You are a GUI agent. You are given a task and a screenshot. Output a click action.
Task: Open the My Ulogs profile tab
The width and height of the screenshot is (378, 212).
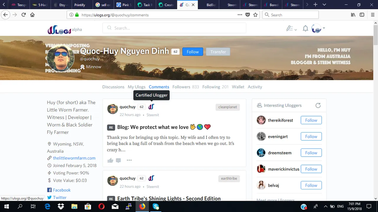coord(136,87)
